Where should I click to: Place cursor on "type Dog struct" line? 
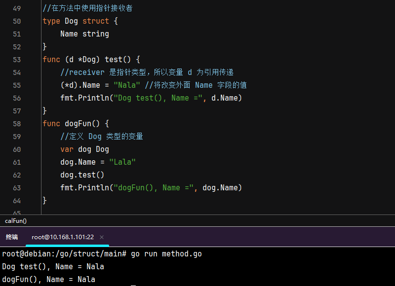pos(80,21)
